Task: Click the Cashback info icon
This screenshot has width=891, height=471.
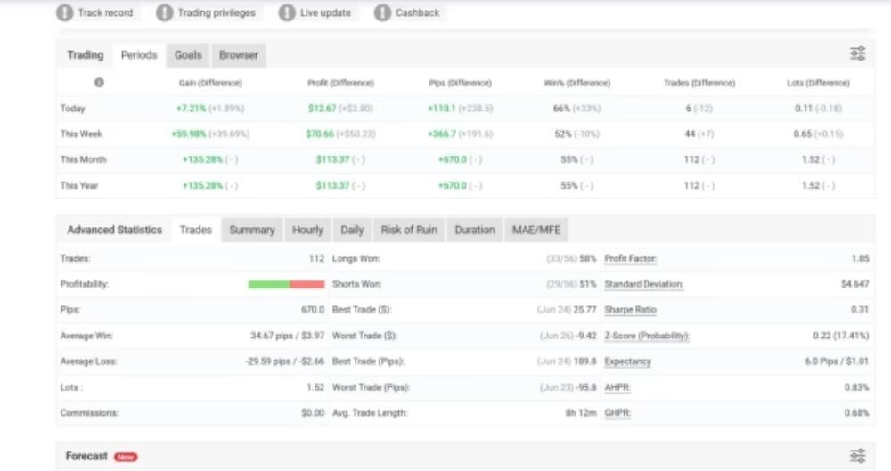Action: tap(382, 13)
